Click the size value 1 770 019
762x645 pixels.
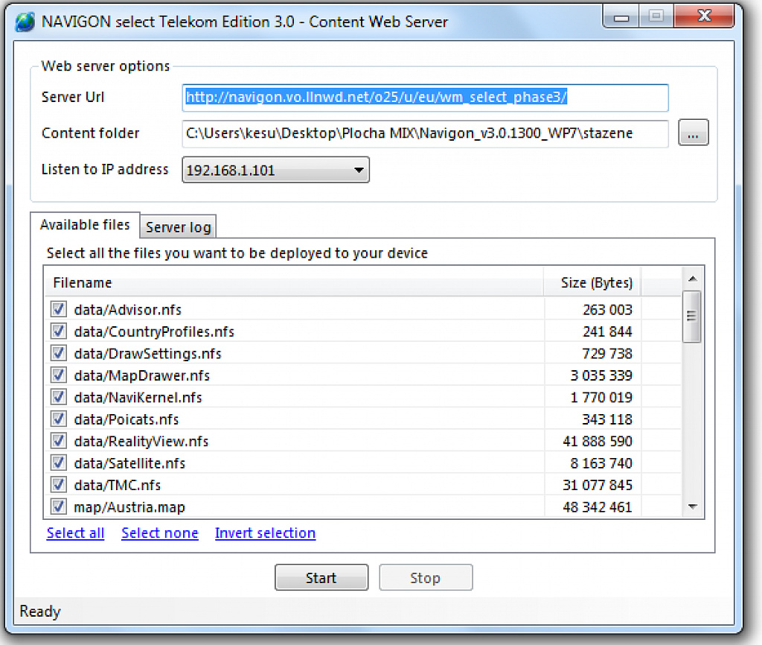pyautogui.click(x=601, y=397)
